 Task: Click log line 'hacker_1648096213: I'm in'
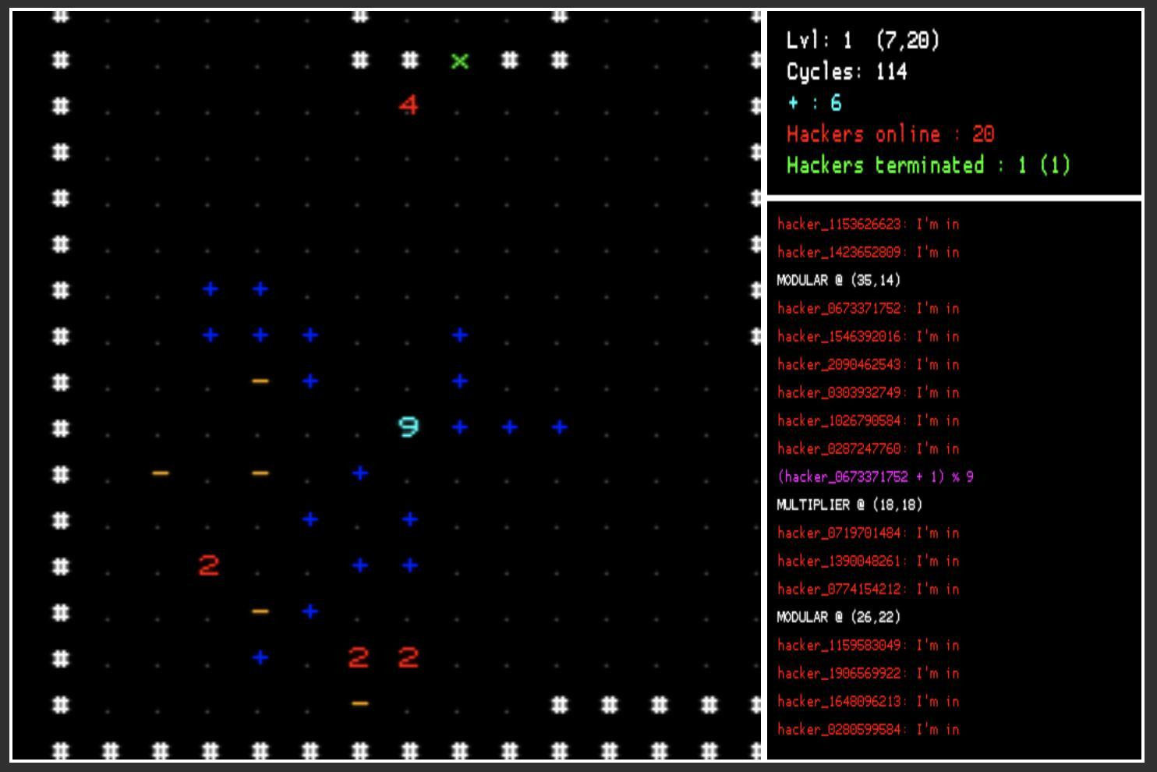(868, 702)
